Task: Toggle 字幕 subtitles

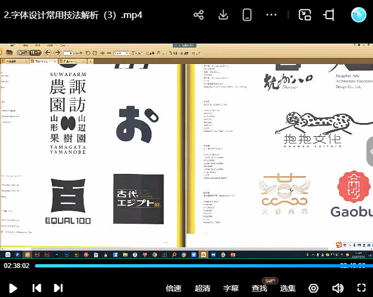Action: pyautogui.click(x=231, y=288)
